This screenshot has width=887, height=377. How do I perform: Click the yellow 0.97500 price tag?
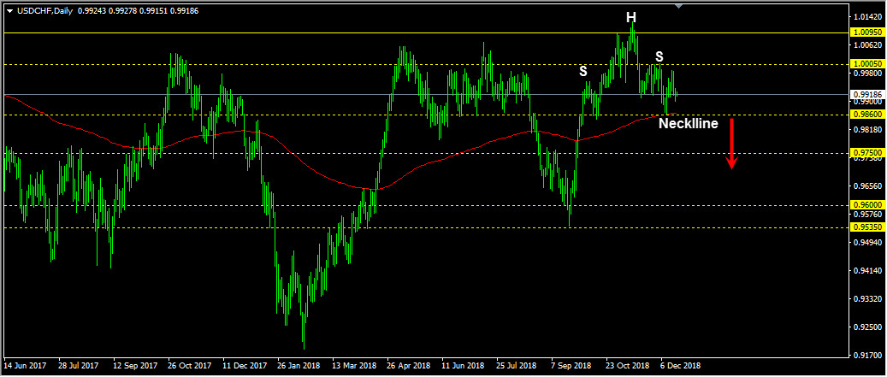coord(866,153)
